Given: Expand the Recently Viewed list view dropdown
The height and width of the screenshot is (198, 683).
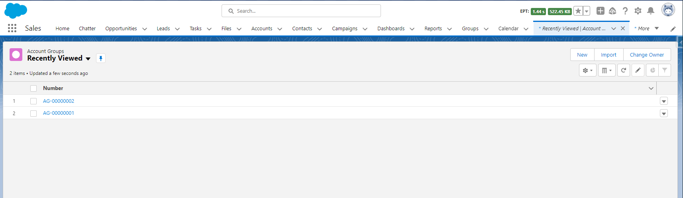Looking at the screenshot, I should point(88,59).
